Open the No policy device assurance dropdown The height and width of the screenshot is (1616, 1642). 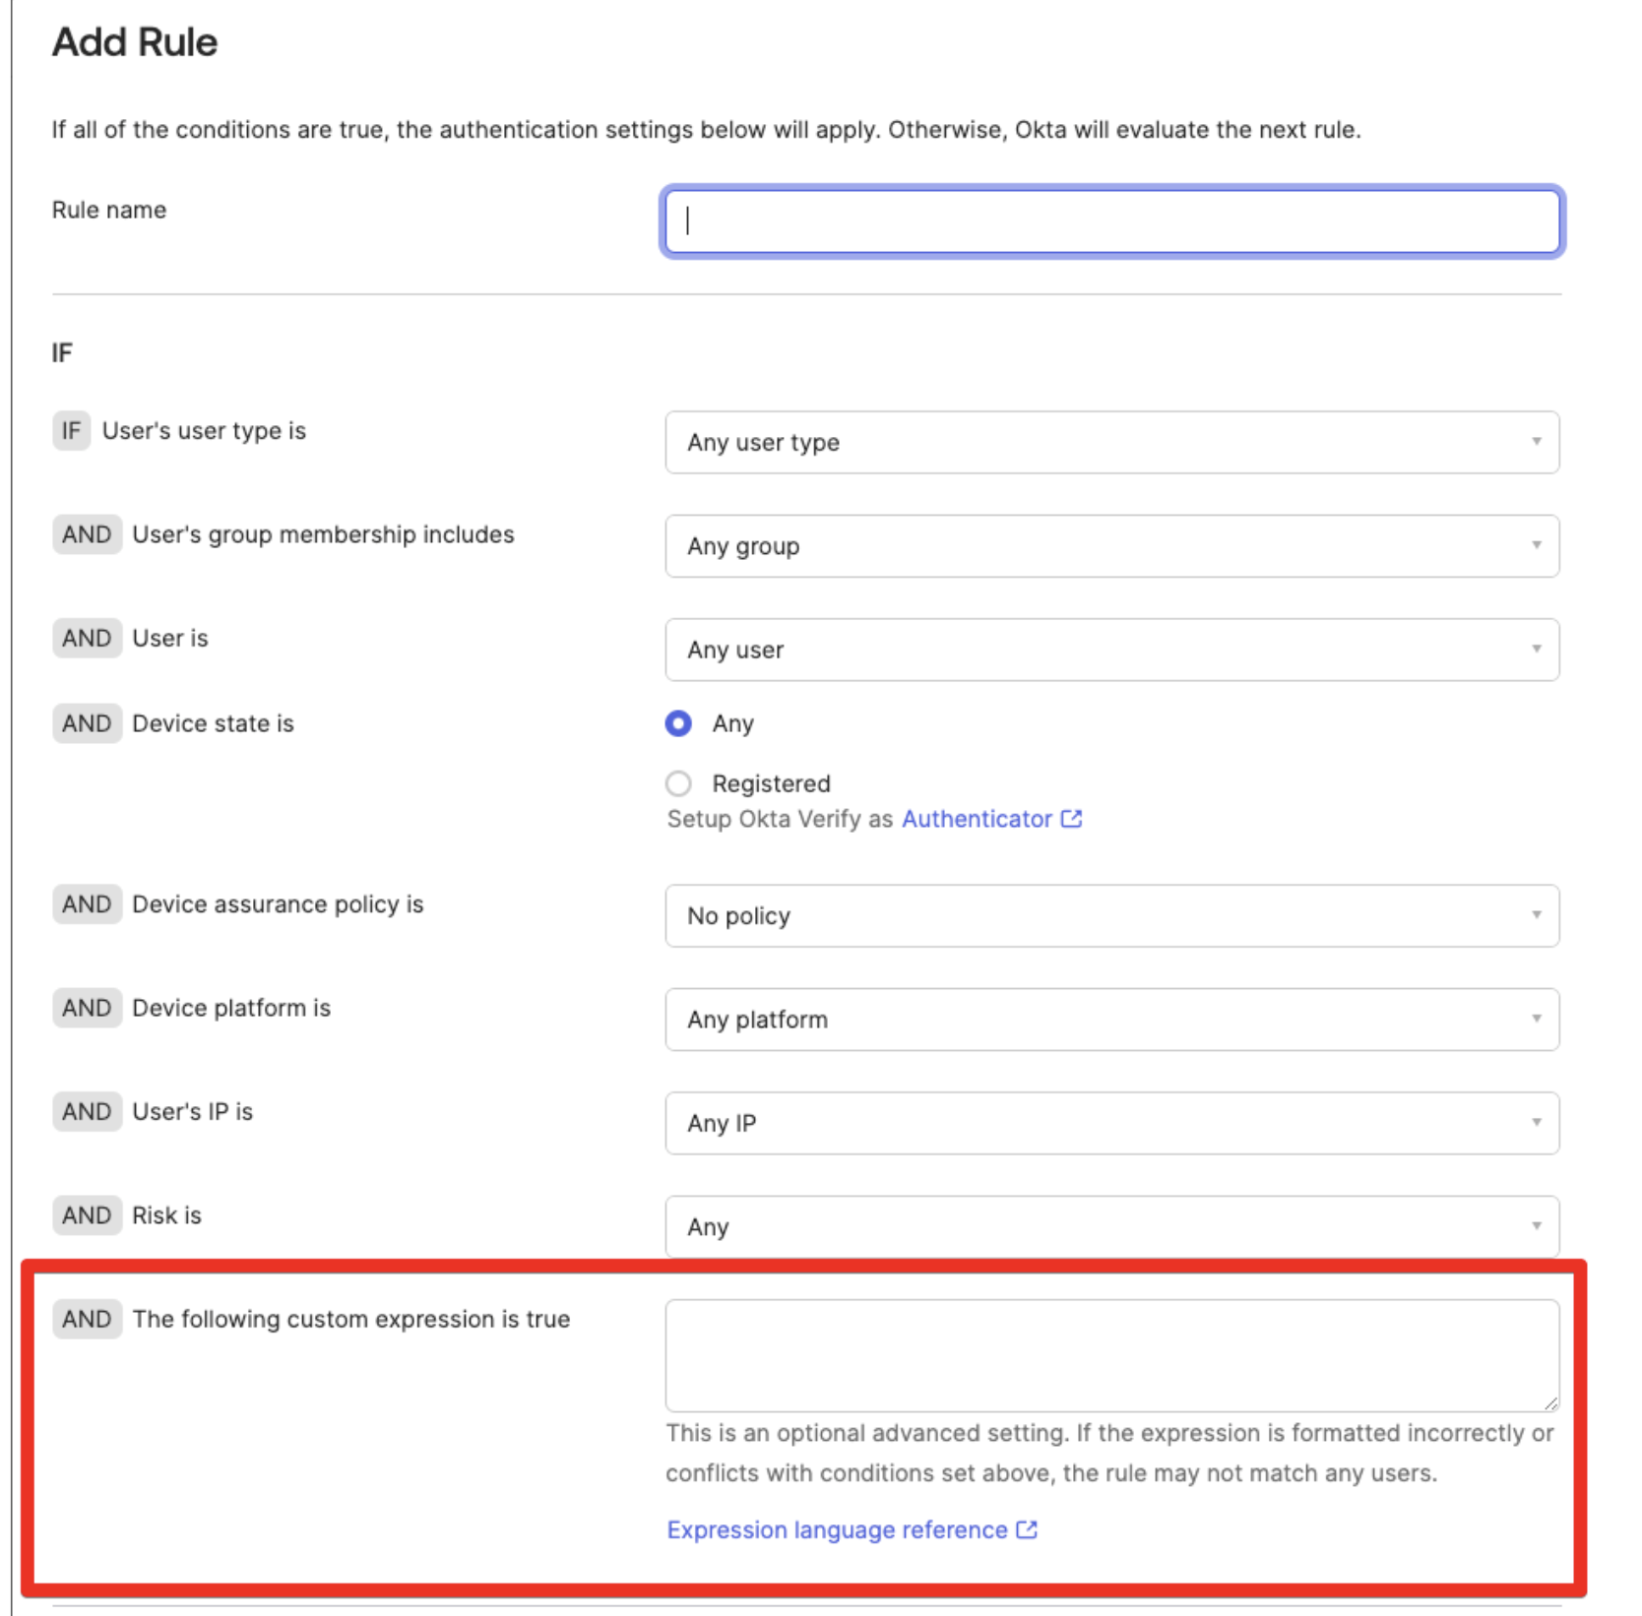1112,916
